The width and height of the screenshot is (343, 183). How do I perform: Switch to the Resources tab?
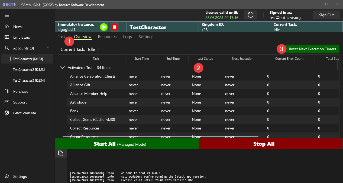click(107, 37)
